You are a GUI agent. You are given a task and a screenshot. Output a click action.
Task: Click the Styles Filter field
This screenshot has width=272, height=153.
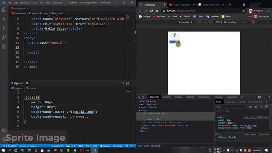pyautogui.click(x=230, y=107)
